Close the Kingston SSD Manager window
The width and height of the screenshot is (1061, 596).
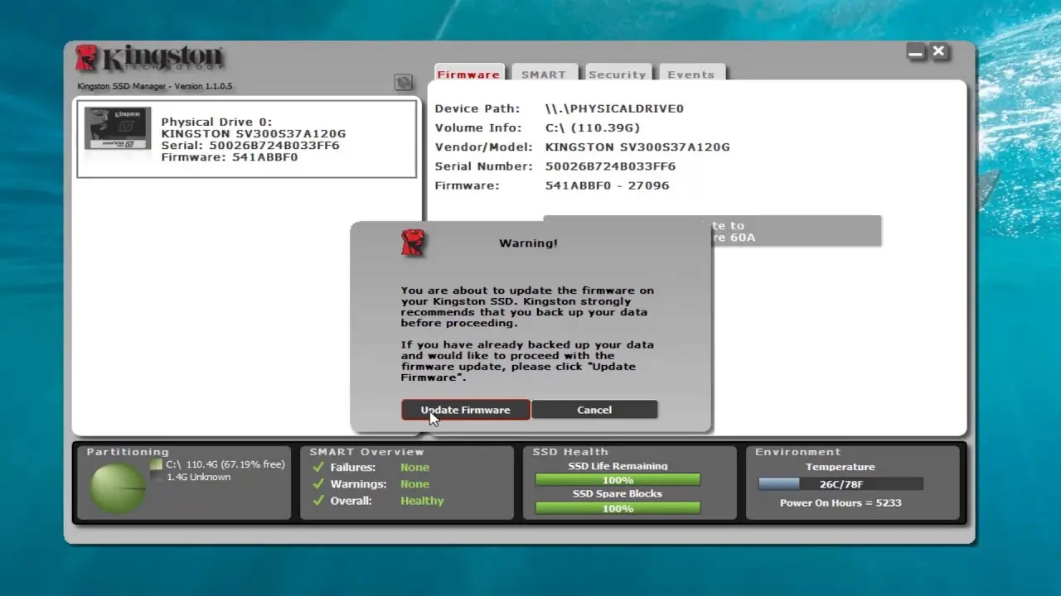pyautogui.click(x=938, y=51)
